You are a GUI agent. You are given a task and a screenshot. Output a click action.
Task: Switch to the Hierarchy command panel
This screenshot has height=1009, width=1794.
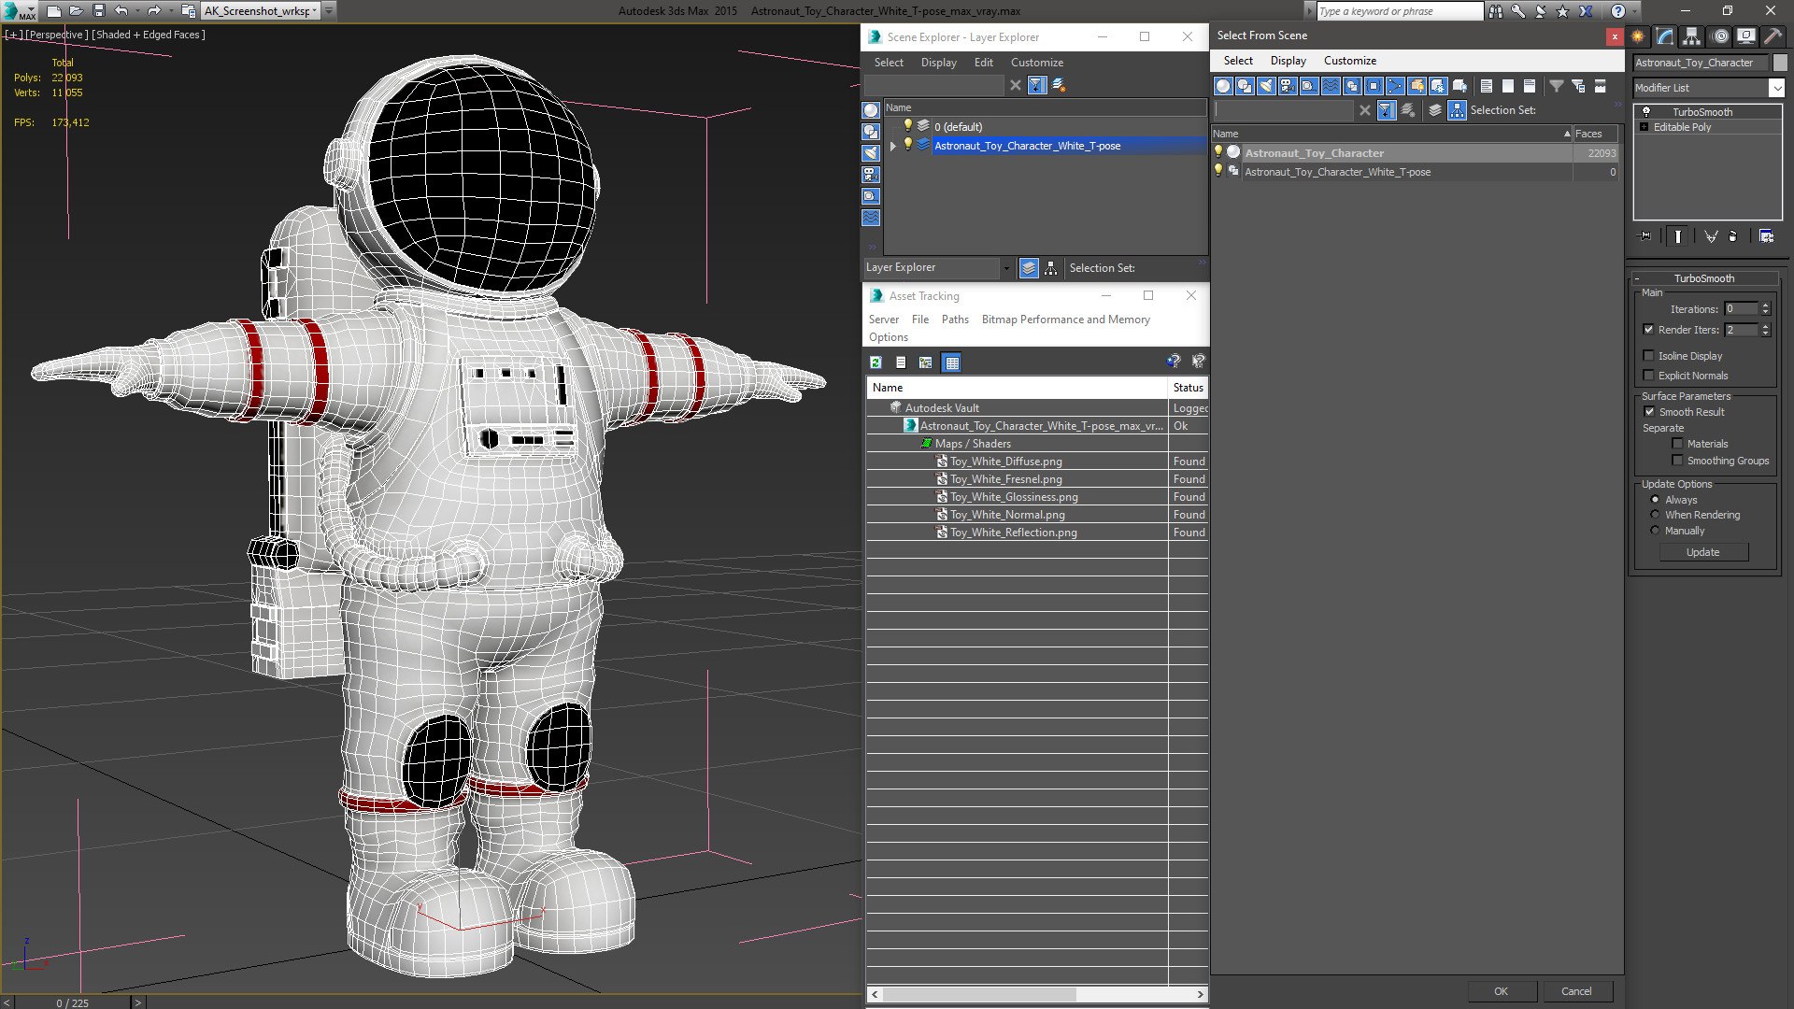(1691, 36)
